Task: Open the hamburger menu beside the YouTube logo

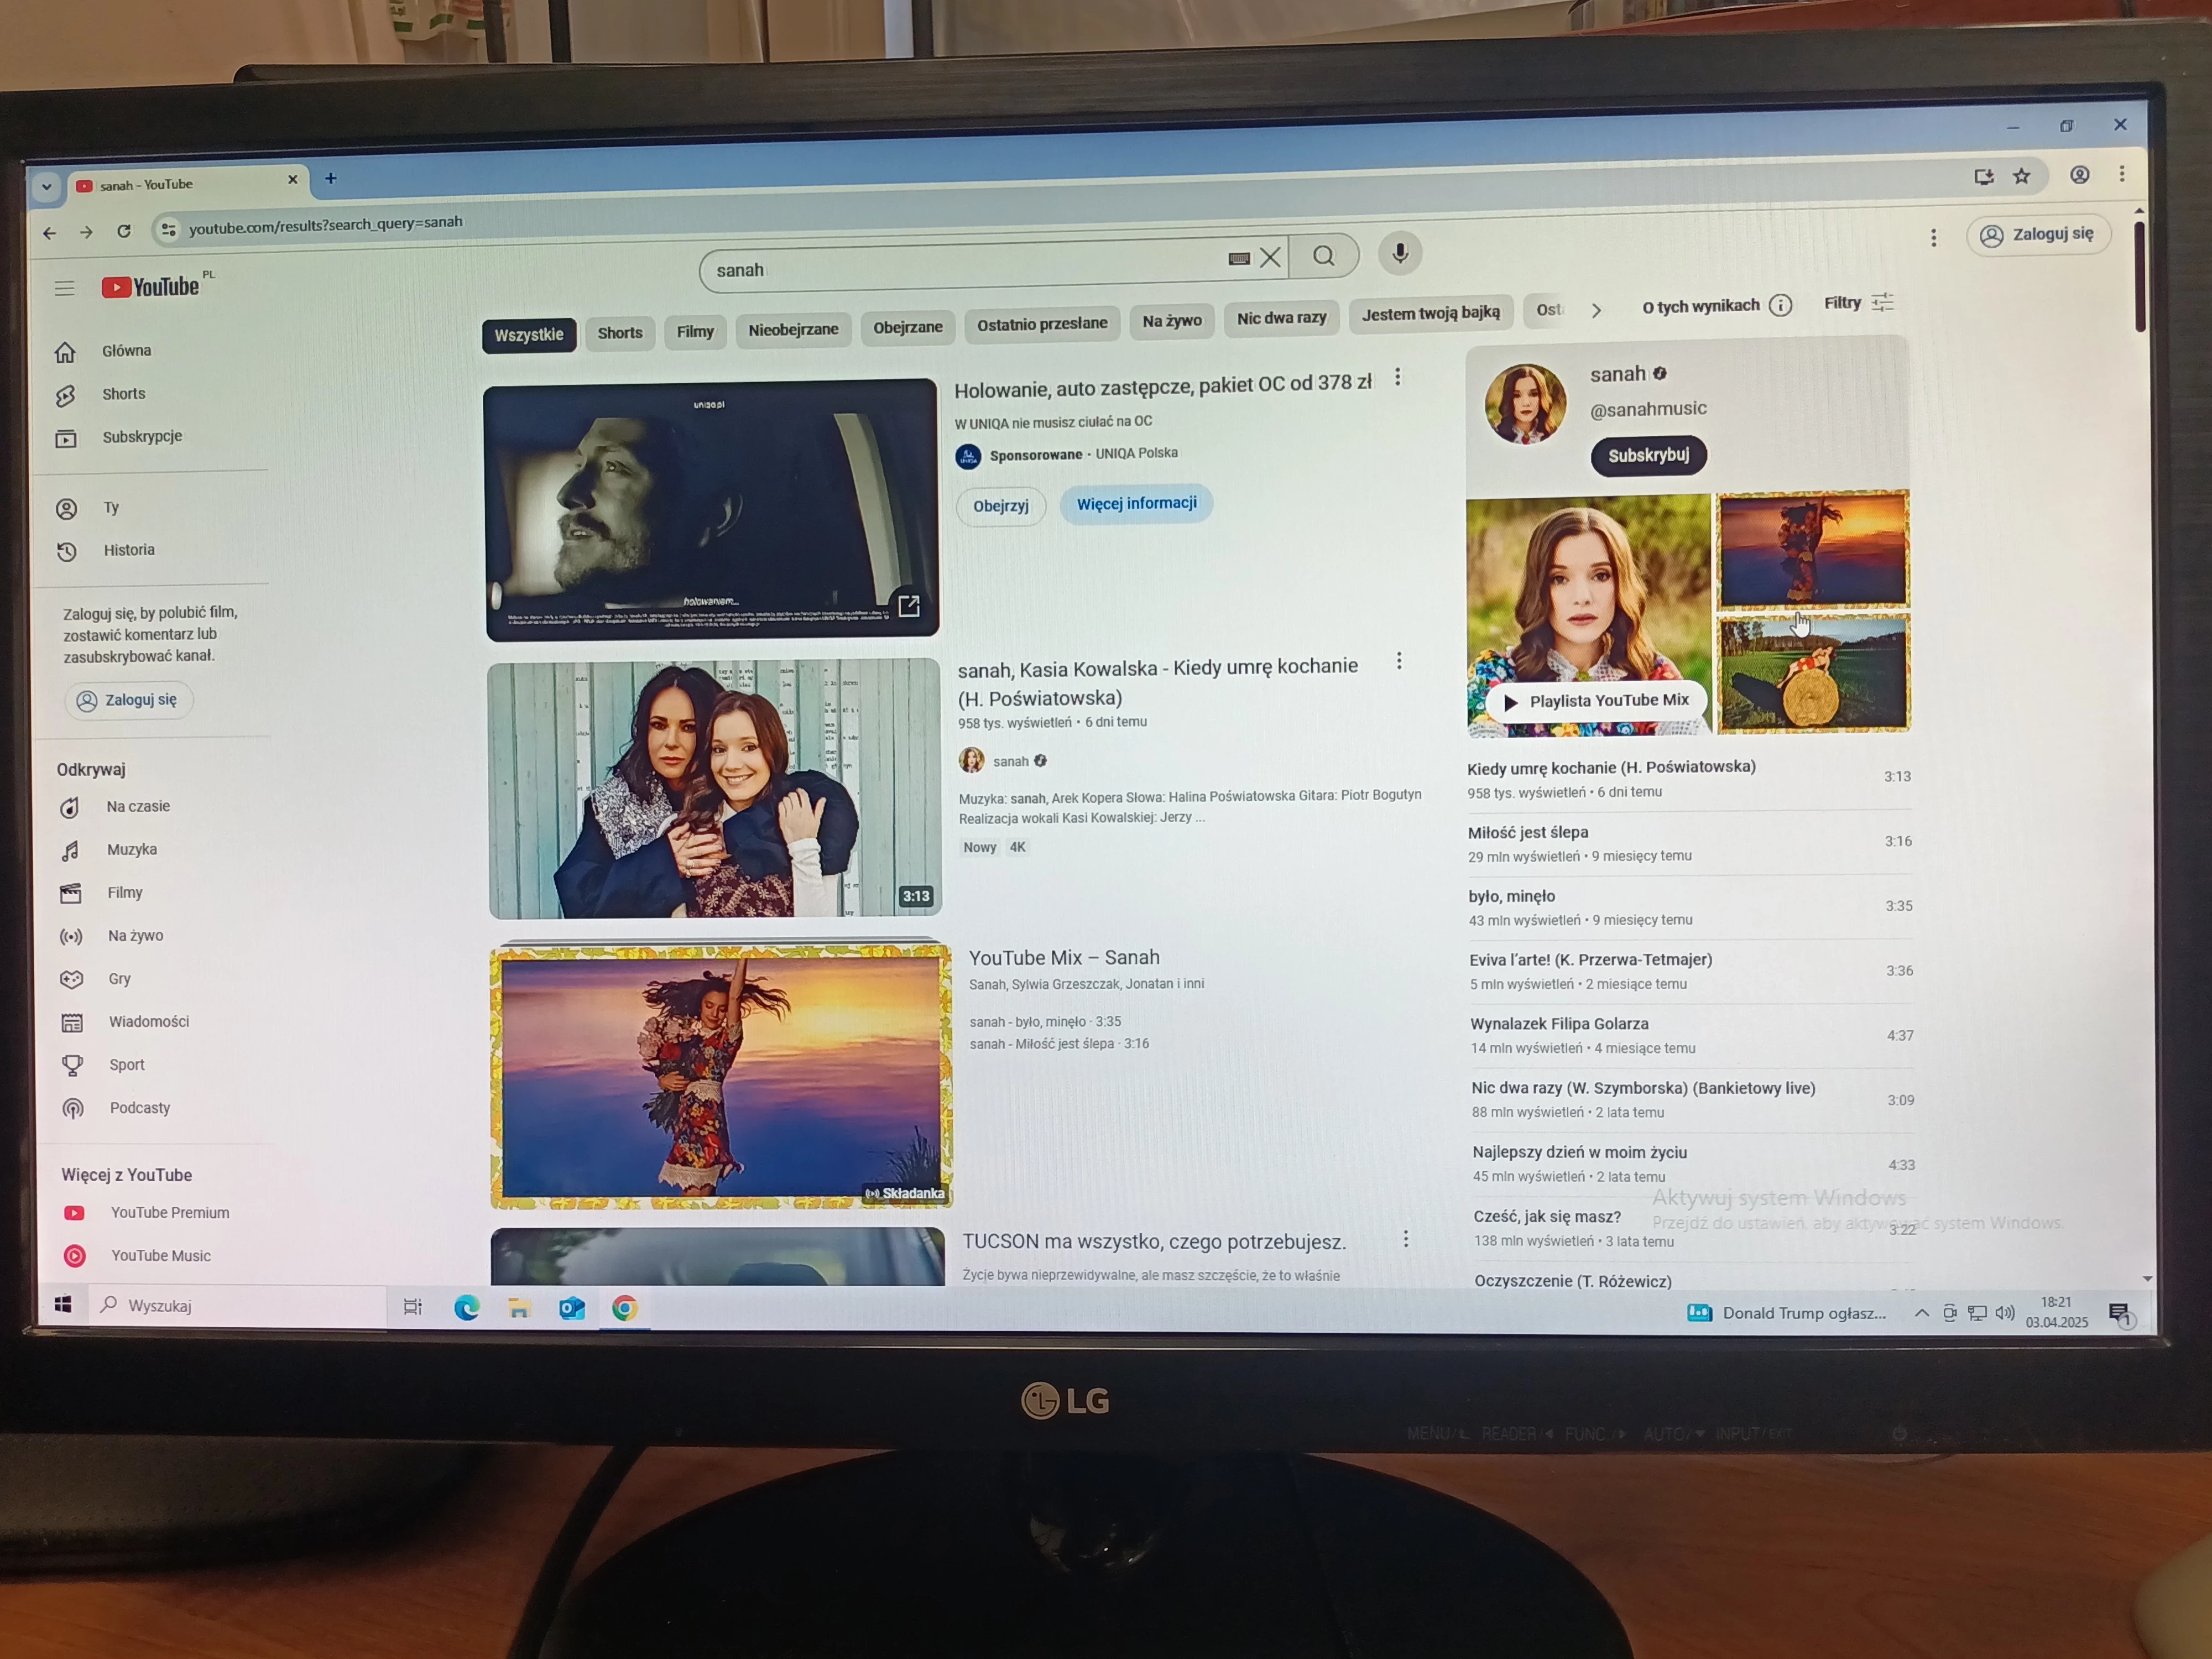Action: [x=64, y=287]
